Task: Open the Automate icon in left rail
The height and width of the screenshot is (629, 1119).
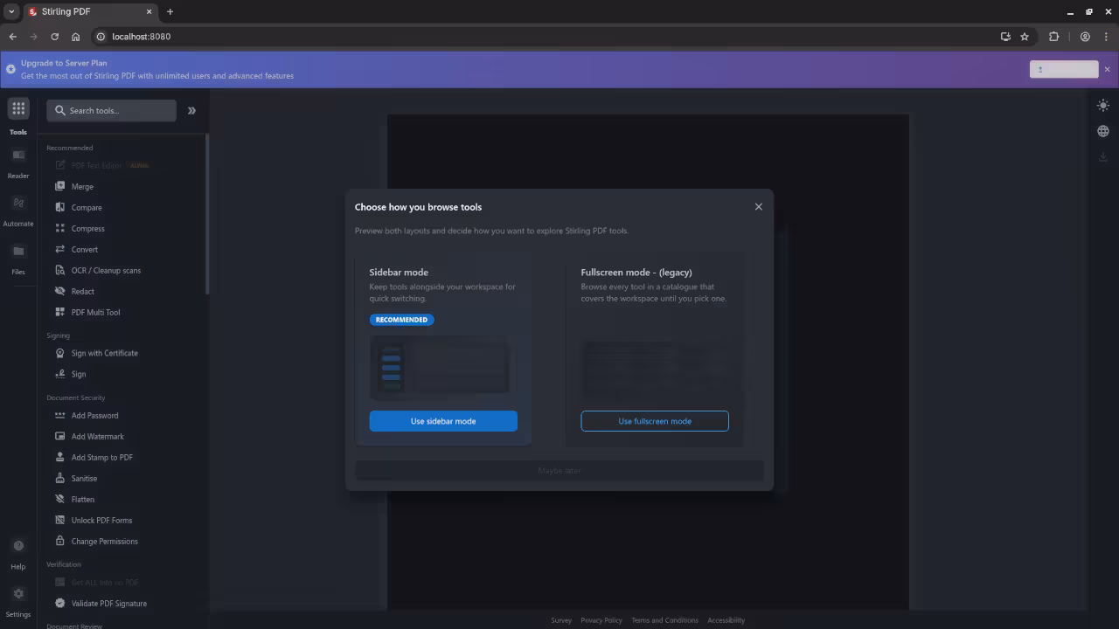Action: pos(18,204)
